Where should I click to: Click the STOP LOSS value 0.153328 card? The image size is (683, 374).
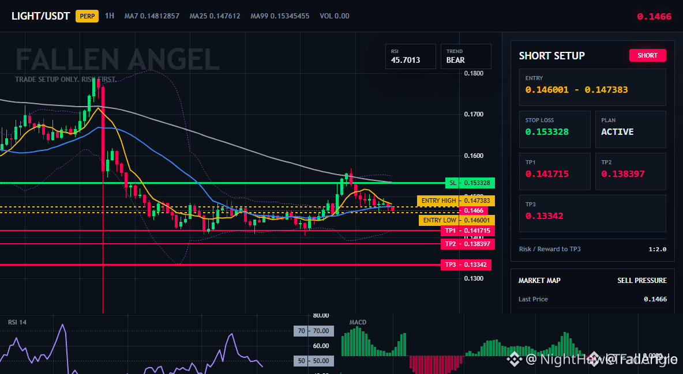[554, 129]
